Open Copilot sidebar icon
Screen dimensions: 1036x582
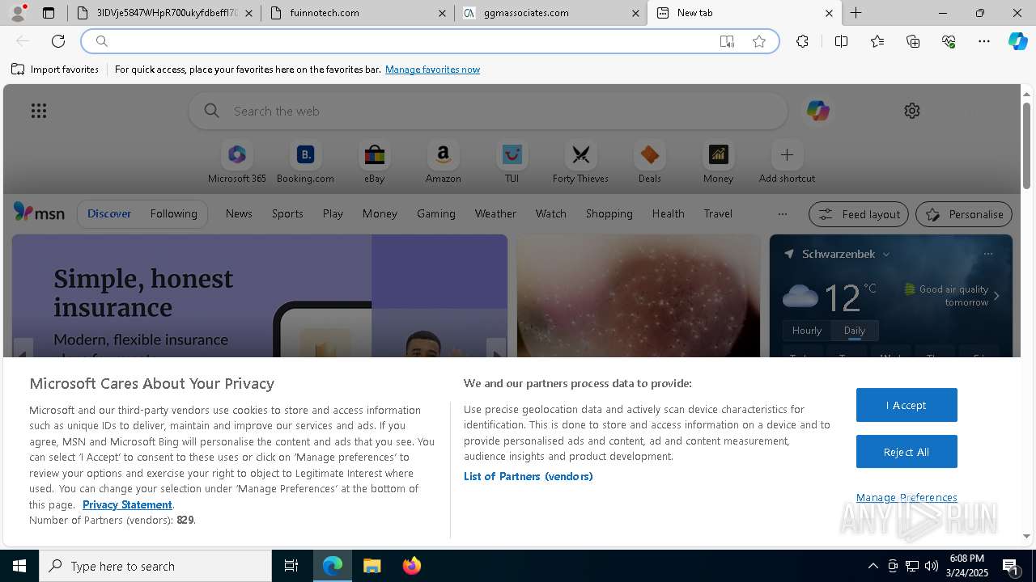(x=1018, y=41)
